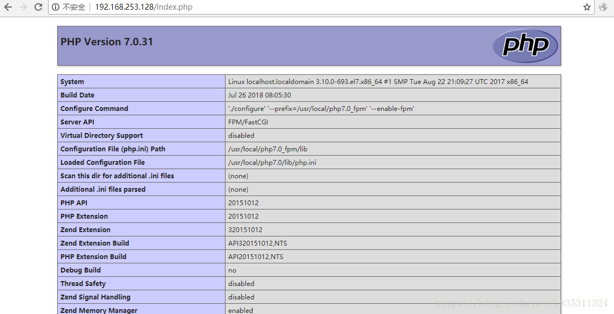The width and height of the screenshot is (614, 314).
Task: Click the 'PHP Extension' label
Action: point(84,216)
